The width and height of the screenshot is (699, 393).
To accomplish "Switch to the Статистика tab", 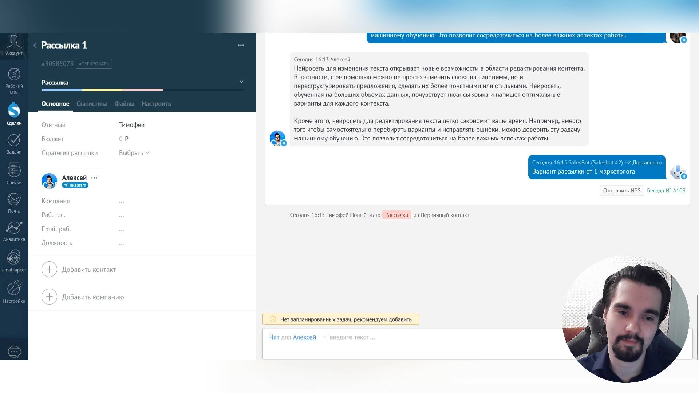I will pos(92,104).
